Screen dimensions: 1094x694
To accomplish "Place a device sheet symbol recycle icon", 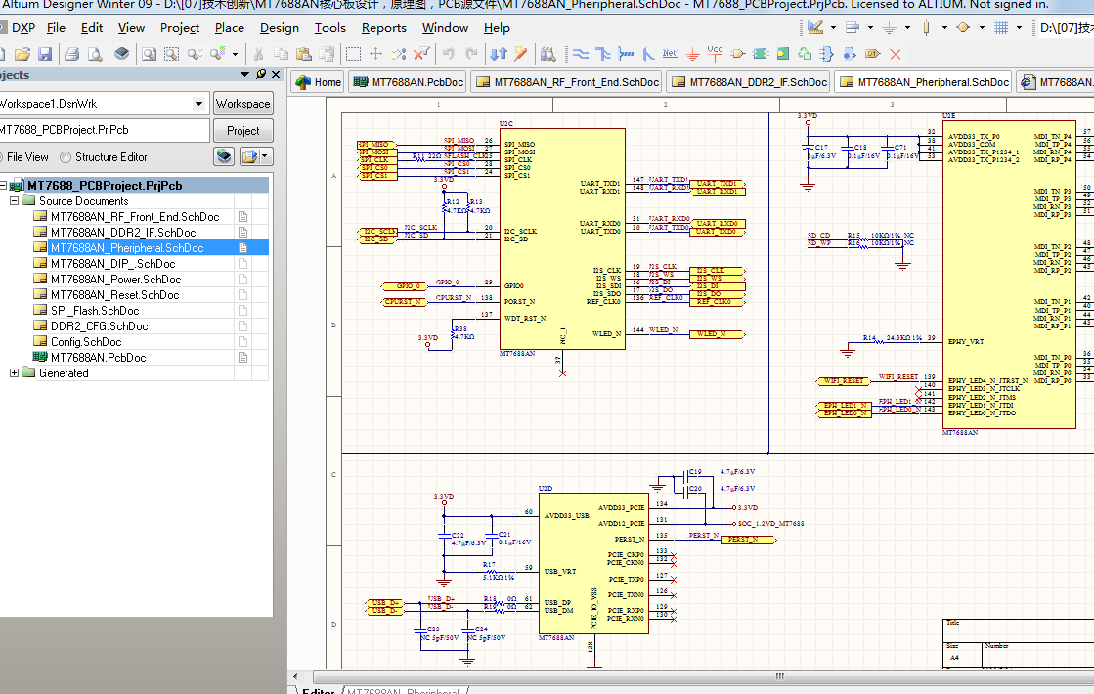I will click(x=806, y=54).
